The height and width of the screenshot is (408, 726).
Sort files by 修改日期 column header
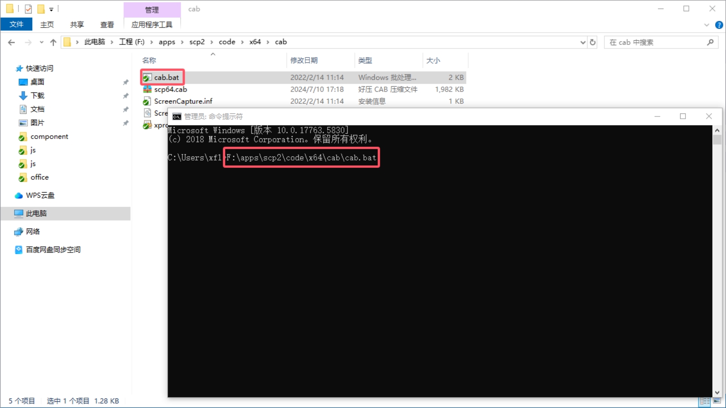tap(304, 60)
